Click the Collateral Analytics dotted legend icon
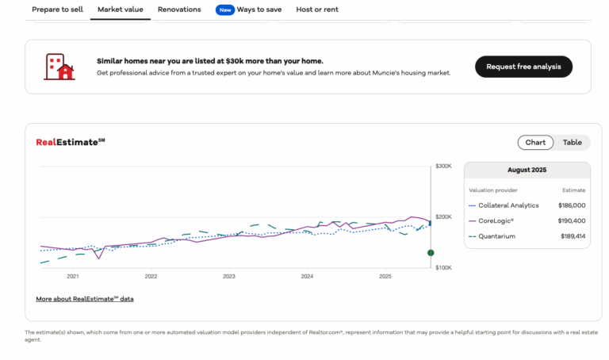This screenshot has height=360, width=609. [472, 205]
